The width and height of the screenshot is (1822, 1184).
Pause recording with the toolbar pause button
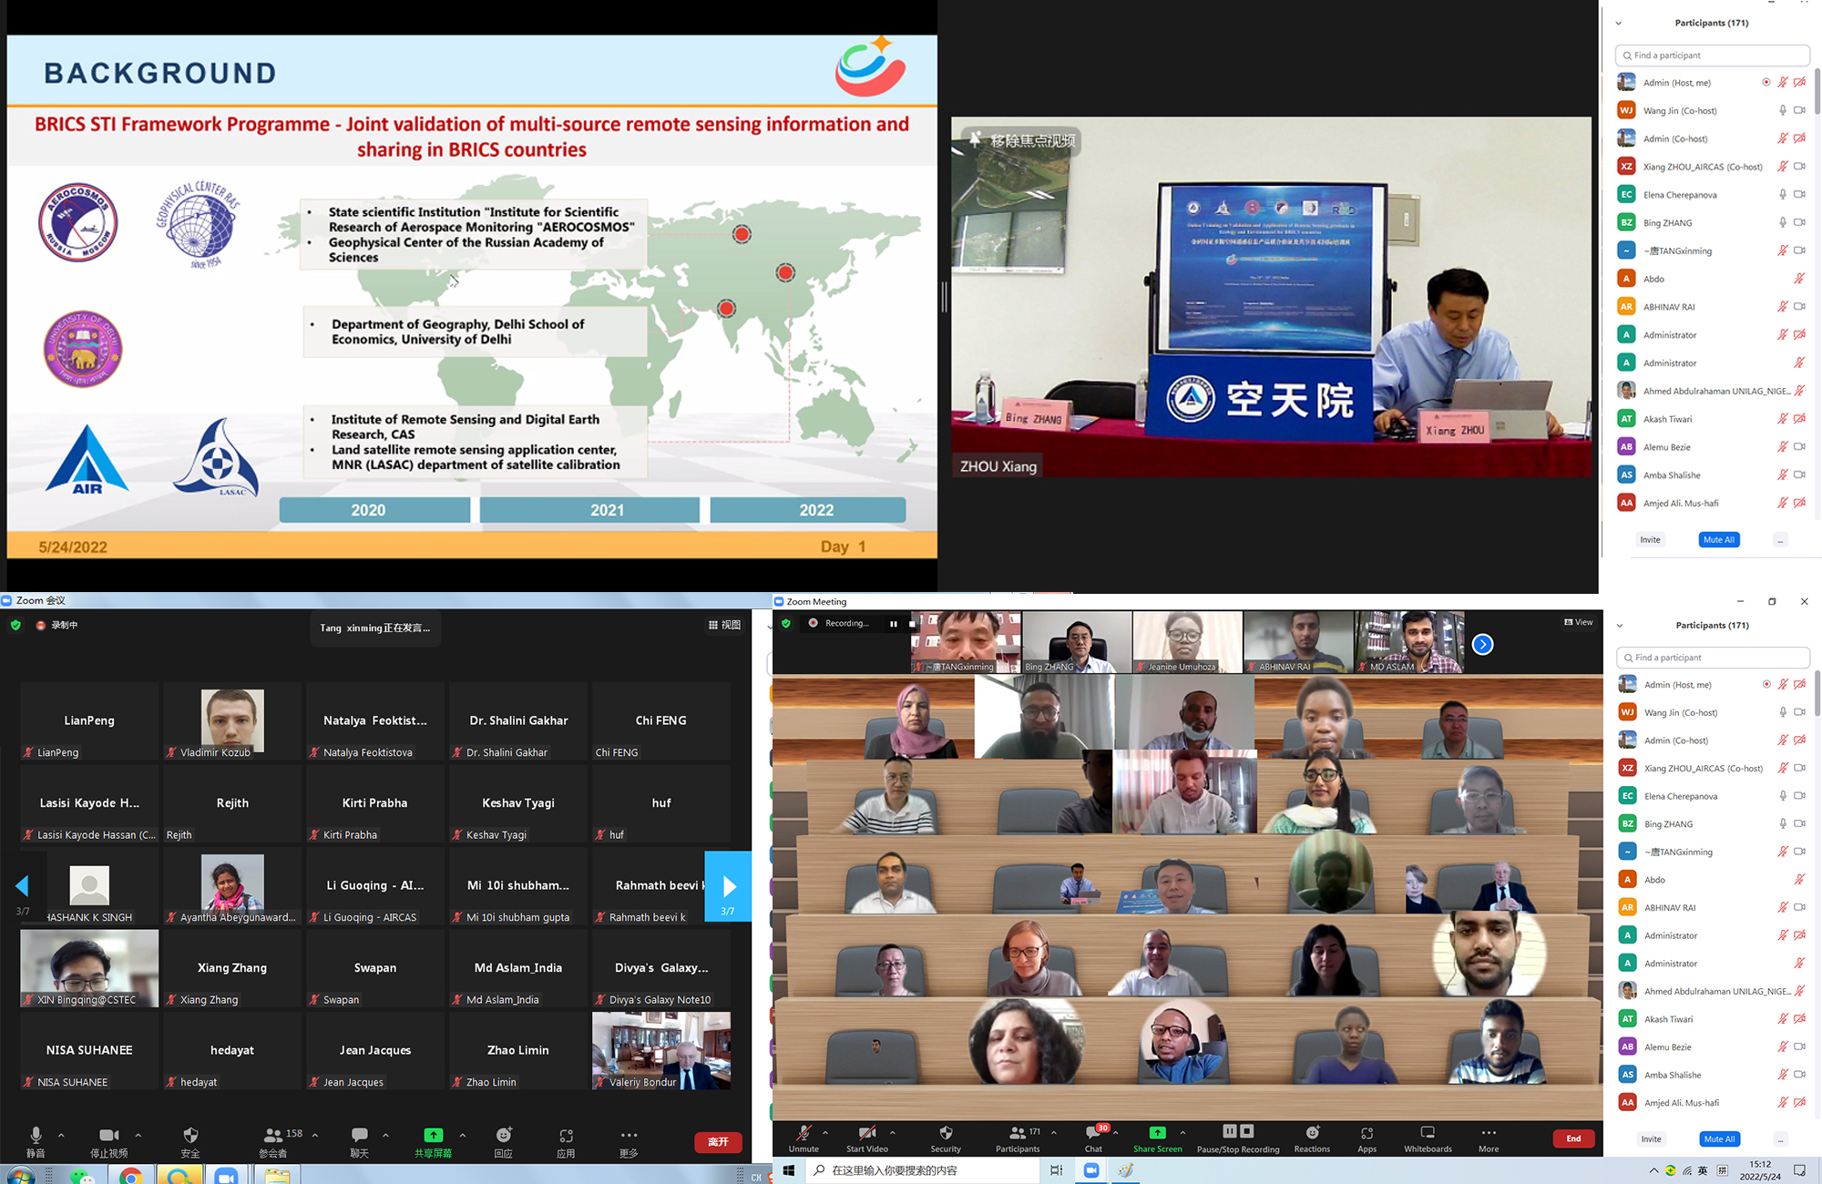[x=1230, y=1131]
